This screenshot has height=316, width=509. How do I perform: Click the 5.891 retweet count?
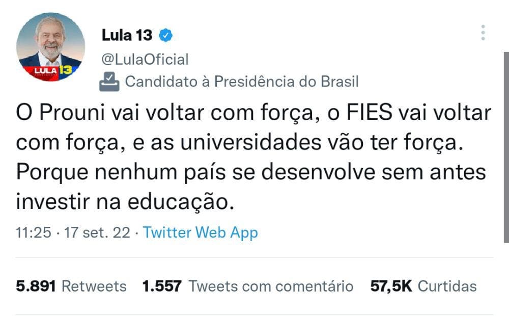(x=36, y=286)
